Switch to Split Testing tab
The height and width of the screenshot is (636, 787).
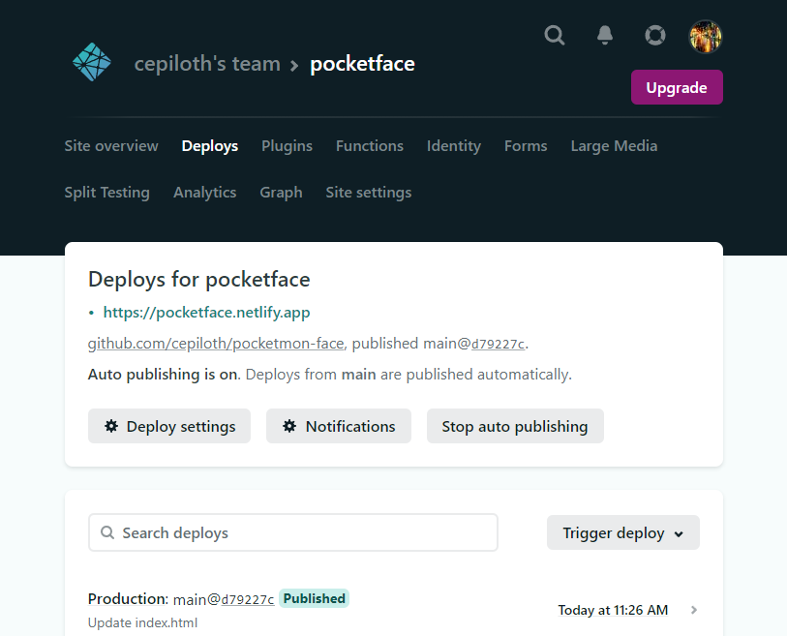[106, 193]
